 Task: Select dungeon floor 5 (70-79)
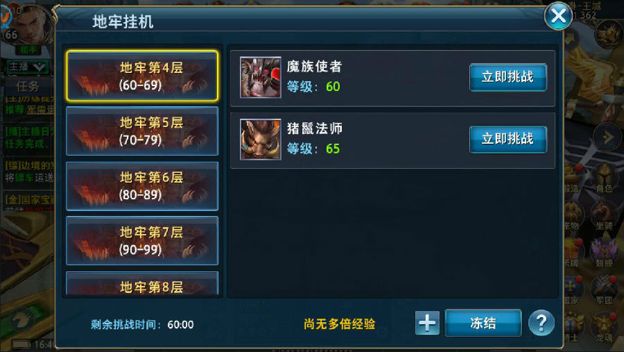(x=142, y=131)
